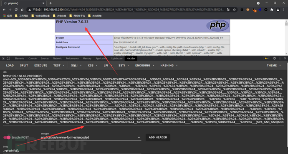Select the phpinfo() browser tab

tap(24, 3)
